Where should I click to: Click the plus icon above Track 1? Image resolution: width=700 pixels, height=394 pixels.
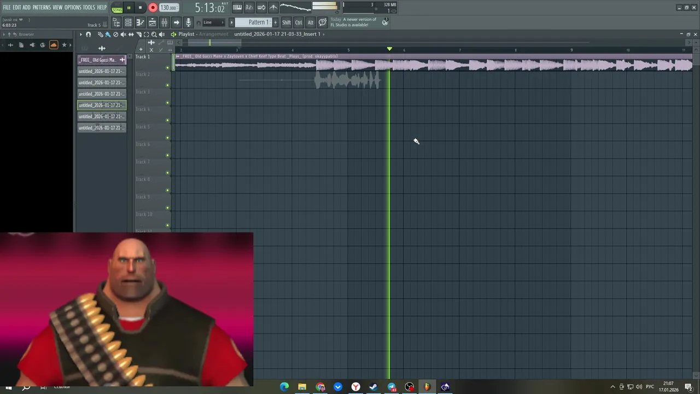pyautogui.click(x=141, y=49)
